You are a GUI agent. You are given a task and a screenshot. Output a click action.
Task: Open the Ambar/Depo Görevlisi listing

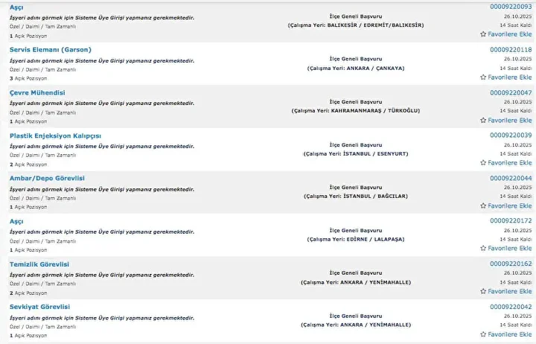pyautogui.click(x=47, y=179)
